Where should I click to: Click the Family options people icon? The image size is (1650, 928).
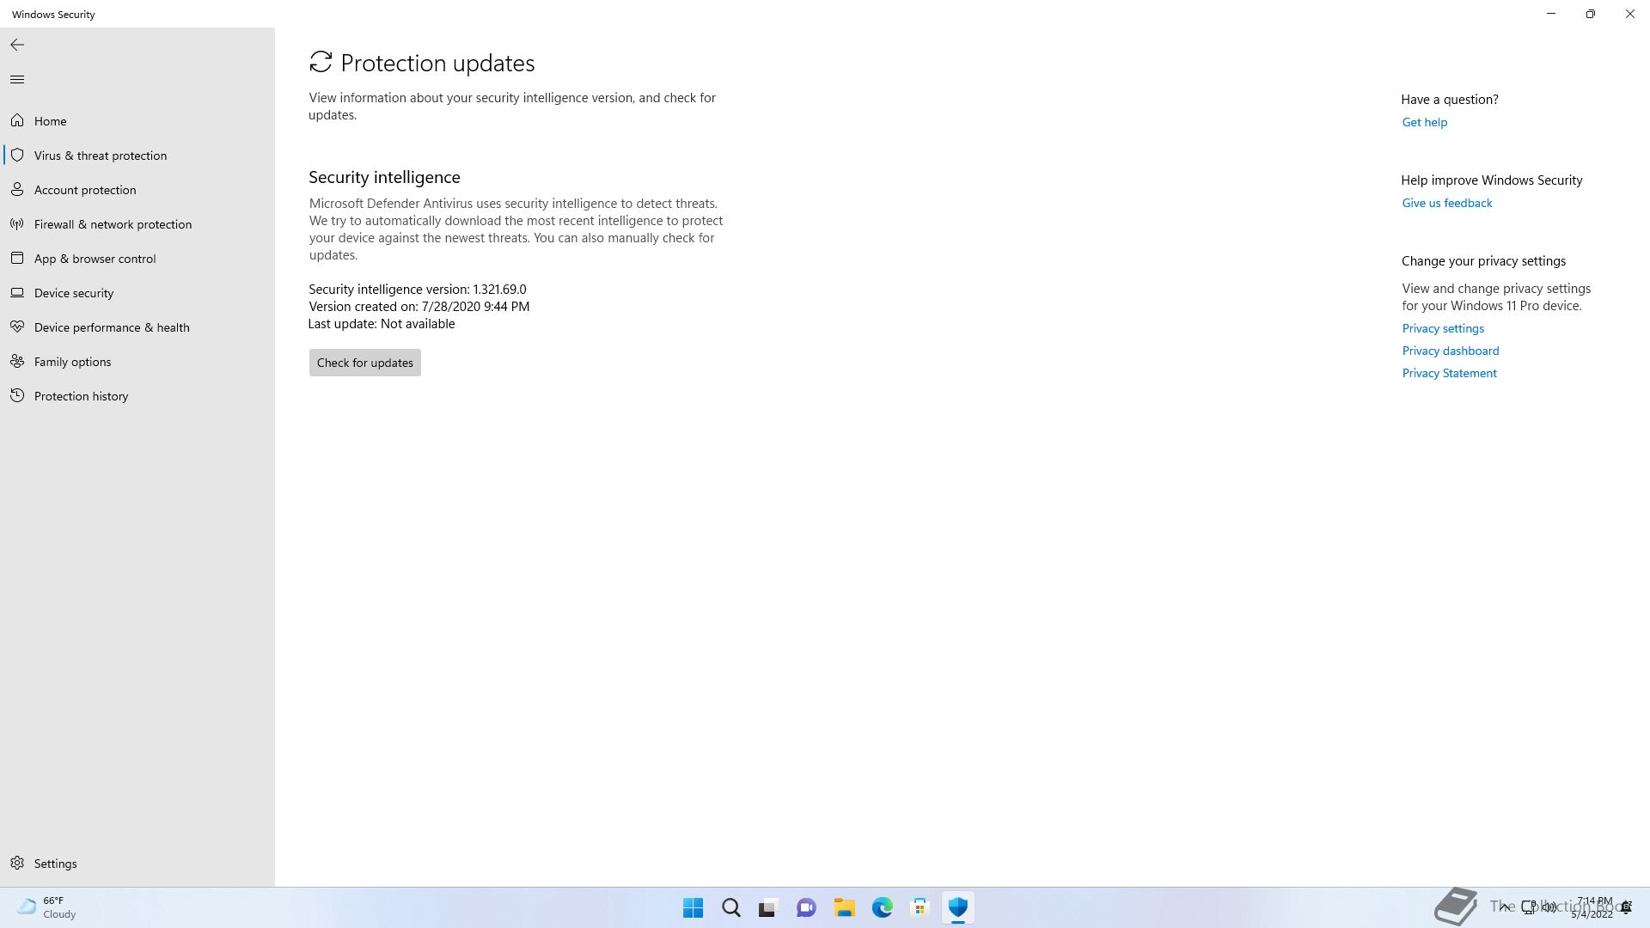point(17,361)
